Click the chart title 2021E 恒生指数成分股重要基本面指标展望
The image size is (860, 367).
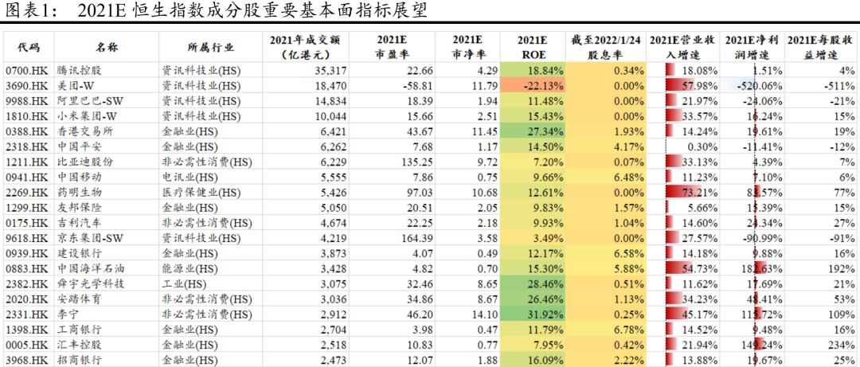point(252,11)
